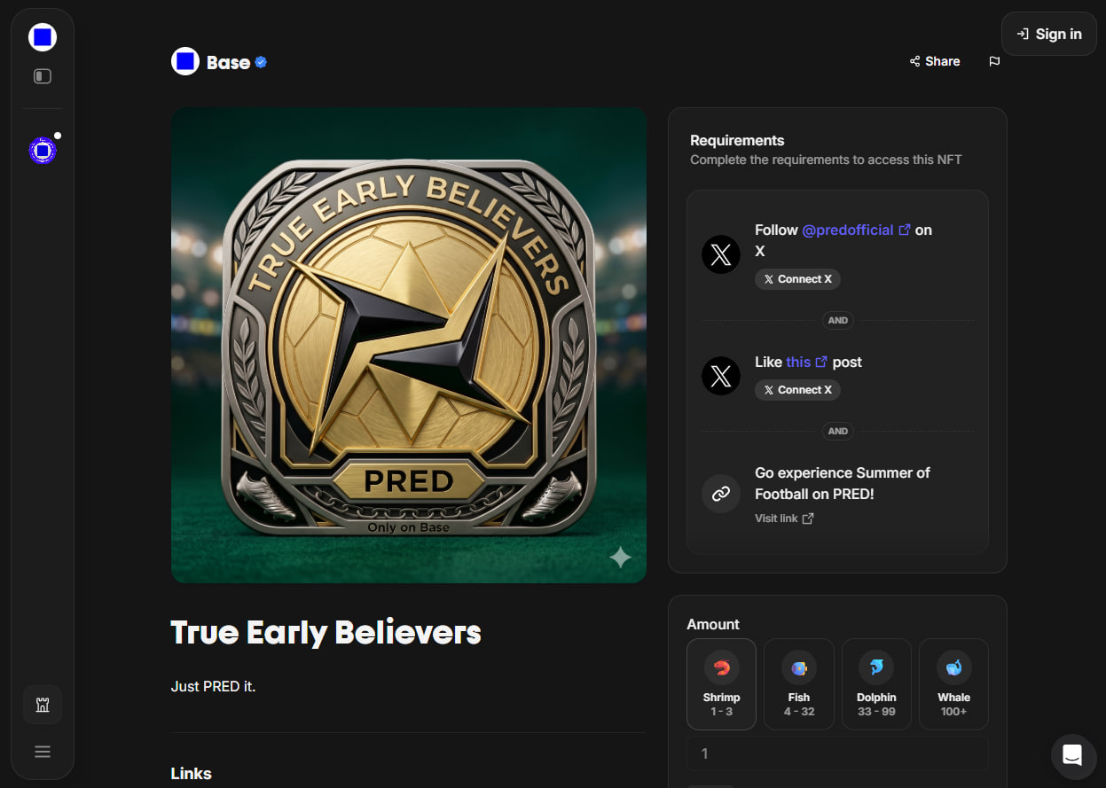The height and width of the screenshot is (788, 1106).
Task: Click the X logo beside Follow @predofficial
Action: pyautogui.click(x=721, y=254)
